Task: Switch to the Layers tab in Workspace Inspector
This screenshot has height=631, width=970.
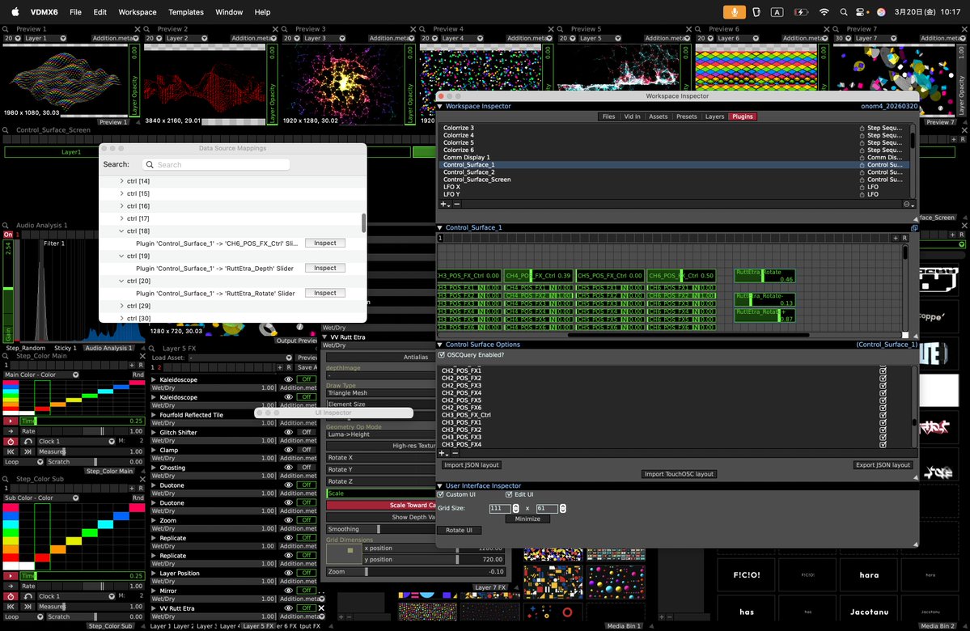Action: click(x=714, y=116)
